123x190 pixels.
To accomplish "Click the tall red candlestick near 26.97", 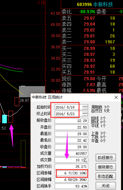I will pos(17,102).
